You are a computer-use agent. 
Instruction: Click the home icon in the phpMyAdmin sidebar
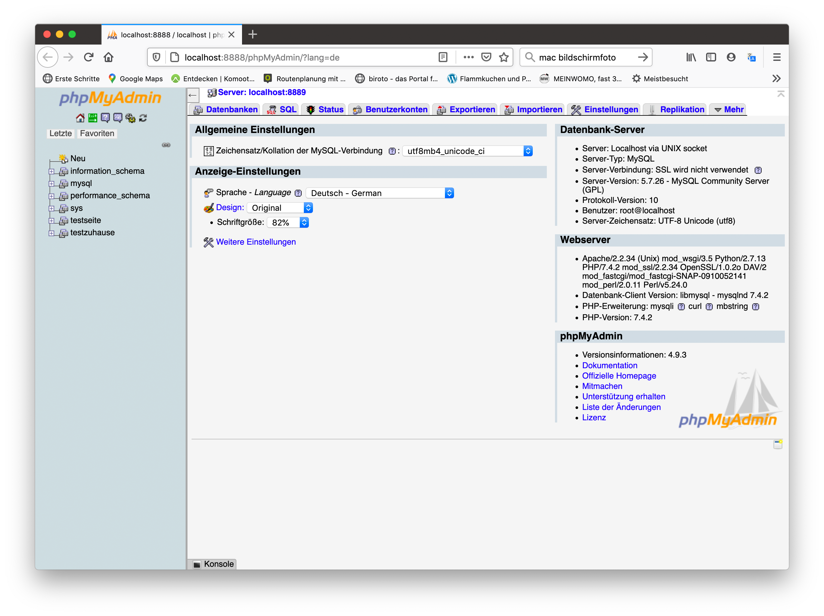tap(80, 118)
